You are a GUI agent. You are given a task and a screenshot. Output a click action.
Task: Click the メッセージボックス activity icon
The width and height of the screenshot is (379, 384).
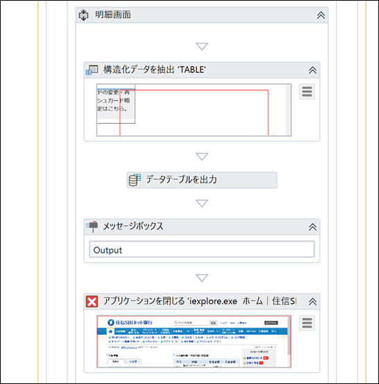[92, 226]
